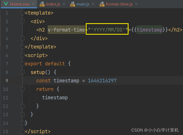This screenshot has height=135, width=183.
Task: Click the JS file icon on index.js tab
Action: click(x=42, y=4)
